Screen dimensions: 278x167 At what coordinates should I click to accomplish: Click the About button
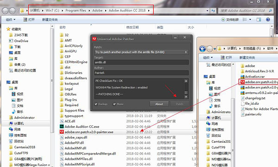point(159,104)
